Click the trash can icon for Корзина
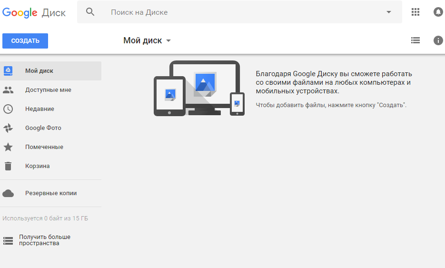Screen dimensions: 445x268 click(x=8, y=166)
